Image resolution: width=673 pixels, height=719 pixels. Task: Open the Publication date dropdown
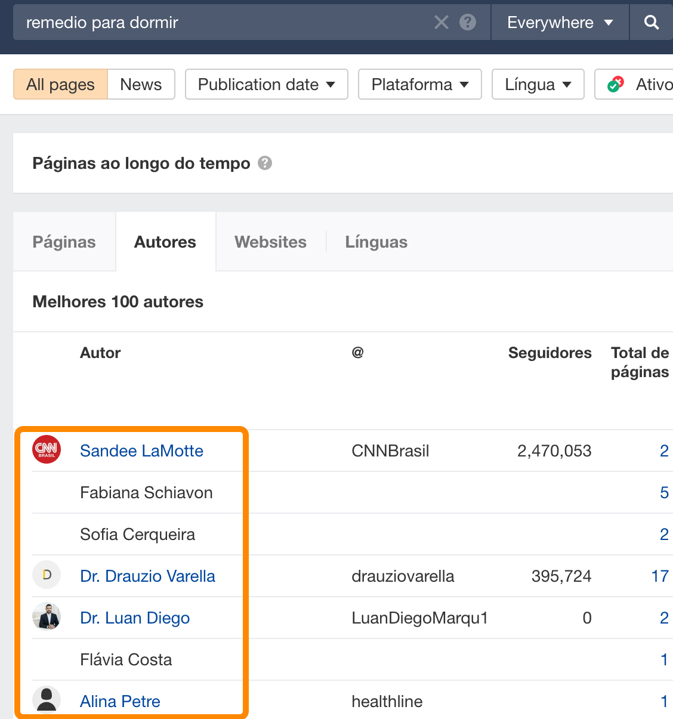coord(266,84)
